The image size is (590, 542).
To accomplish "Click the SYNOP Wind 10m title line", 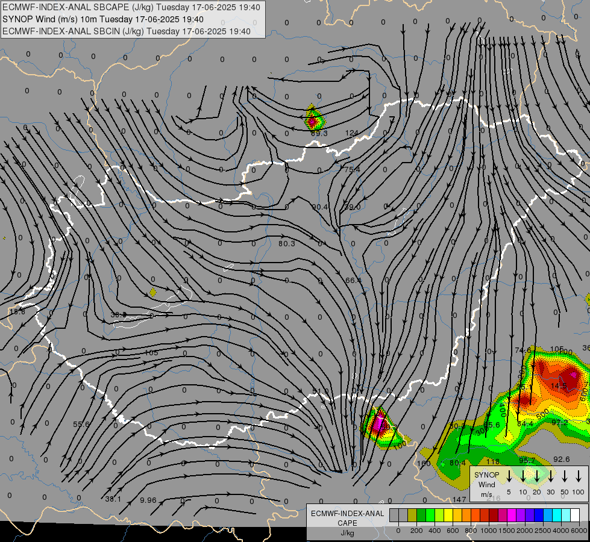I will (103, 19).
